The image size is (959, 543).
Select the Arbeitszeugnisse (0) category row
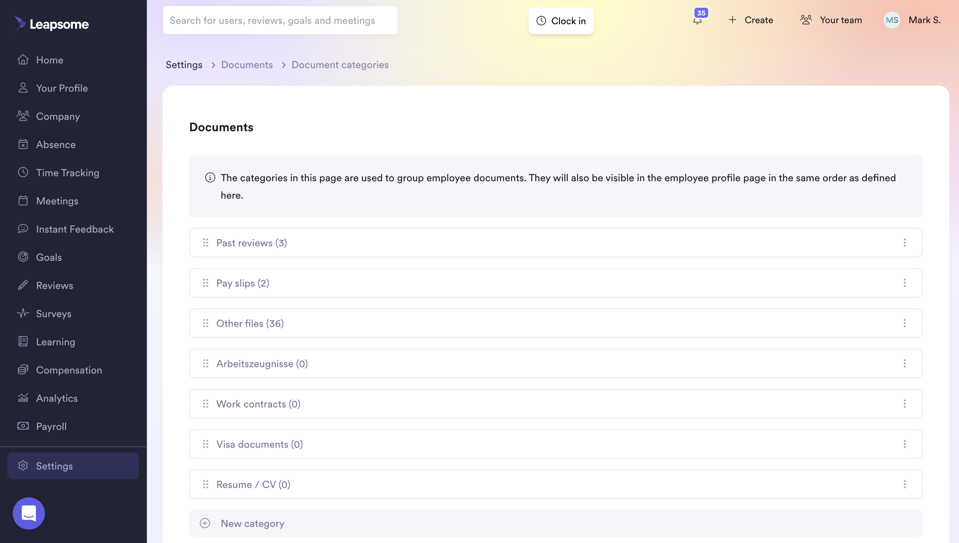coord(556,363)
